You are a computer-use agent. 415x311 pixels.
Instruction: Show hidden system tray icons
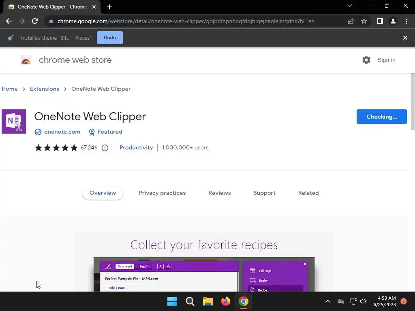pyautogui.click(x=327, y=301)
